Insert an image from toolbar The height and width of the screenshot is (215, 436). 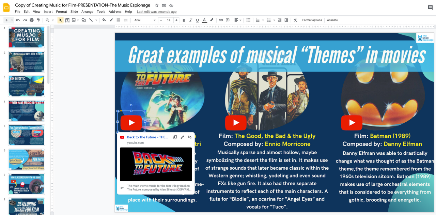pyautogui.click(x=74, y=20)
